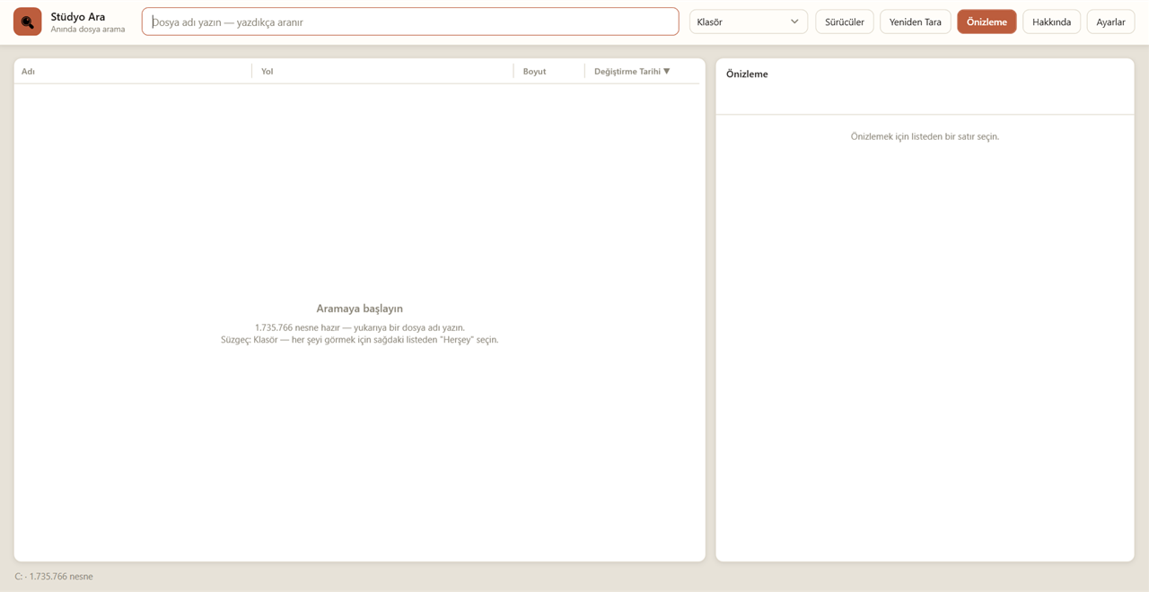Image resolution: width=1149 pixels, height=592 pixels.
Task: Click the status bar "C: · 1.735.766 nesne"
Action: point(54,577)
